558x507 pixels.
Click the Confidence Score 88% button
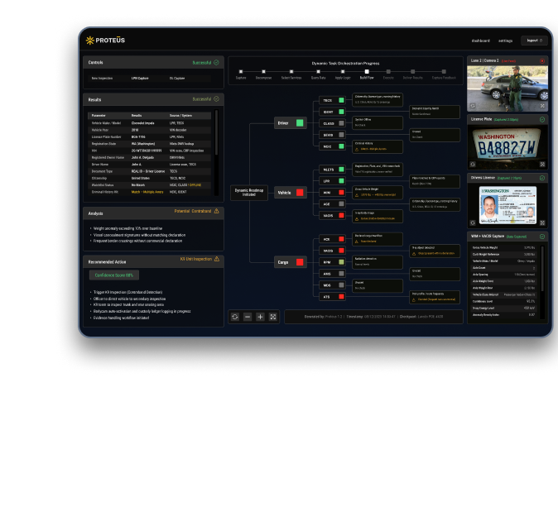pyautogui.click(x=114, y=275)
